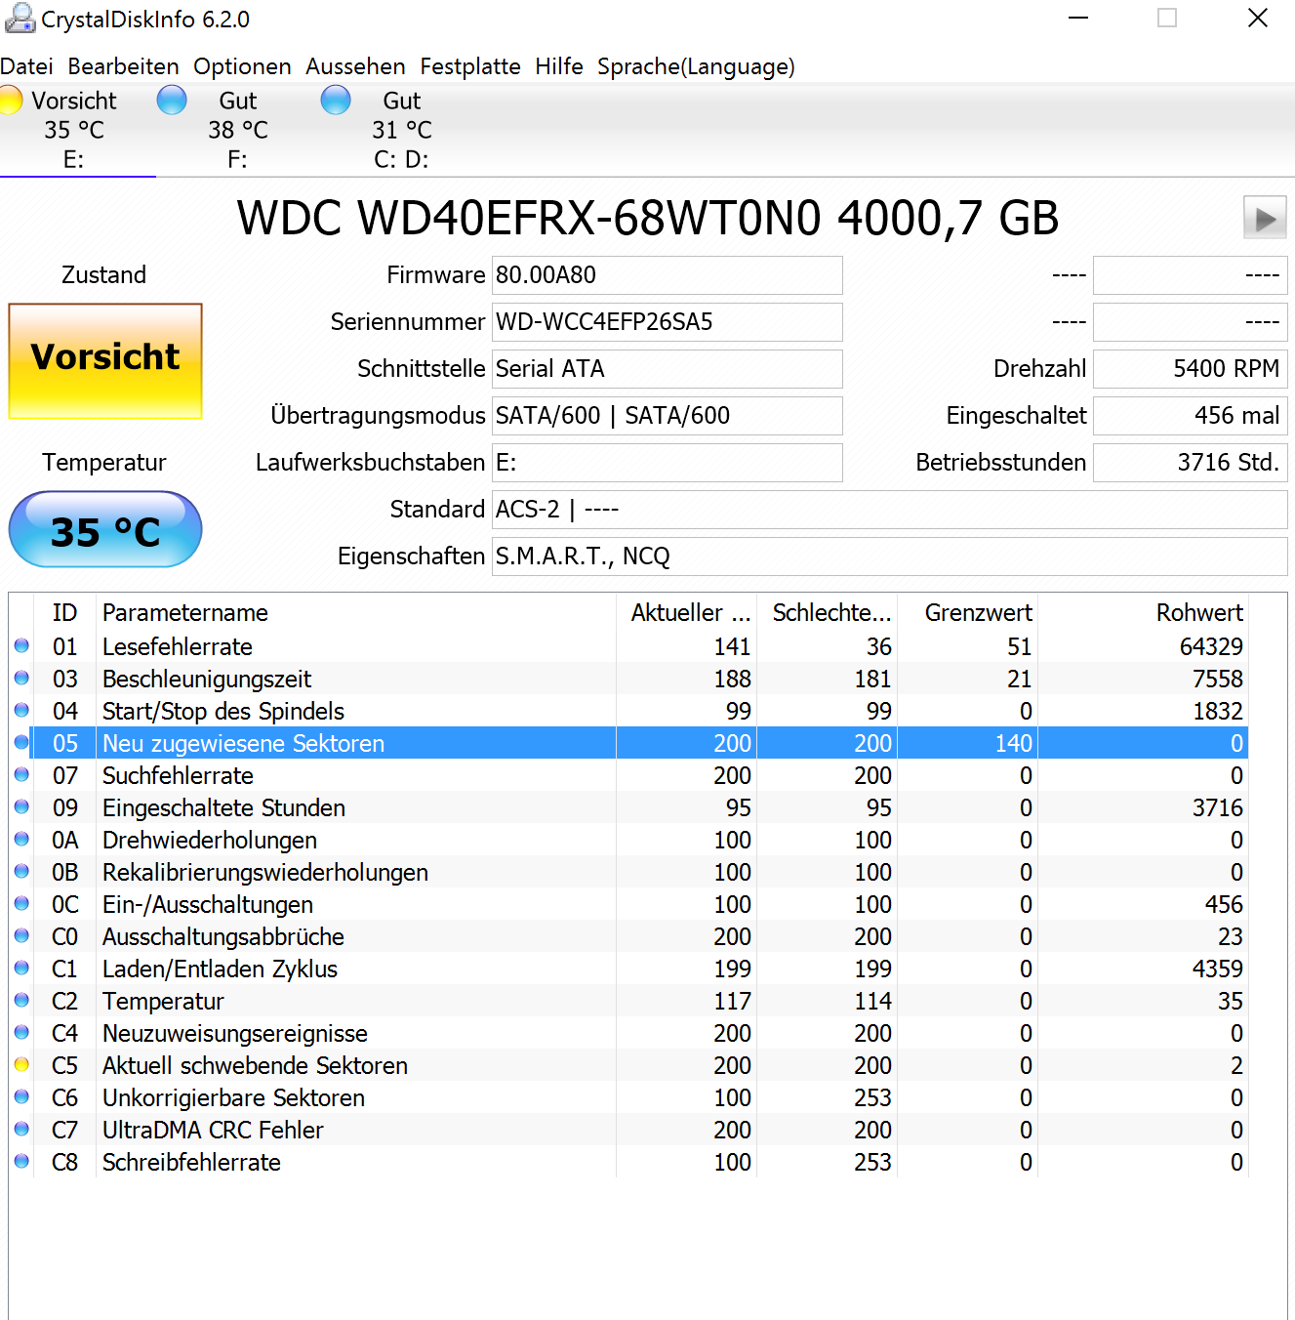This screenshot has height=1320, width=1295.
Task: Click the Parametername column header
Action: click(356, 612)
